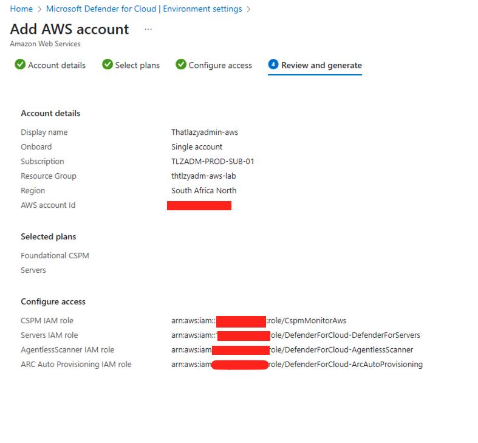Click green checkmark icon beside Account details
Image resolution: width=478 pixels, height=443 pixels.
click(x=20, y=64)
